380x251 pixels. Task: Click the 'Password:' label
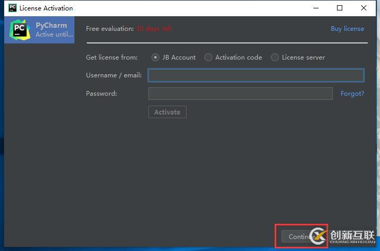102,93
